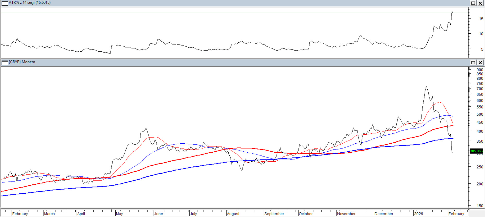Close the ATR% indicator panel
485x217 pixels.
point(480,3)
